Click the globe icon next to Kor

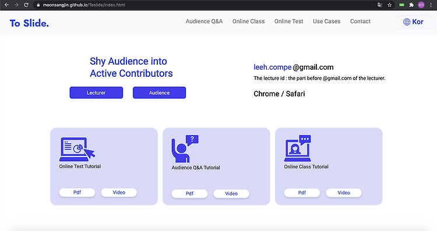(x=407, y=22)
